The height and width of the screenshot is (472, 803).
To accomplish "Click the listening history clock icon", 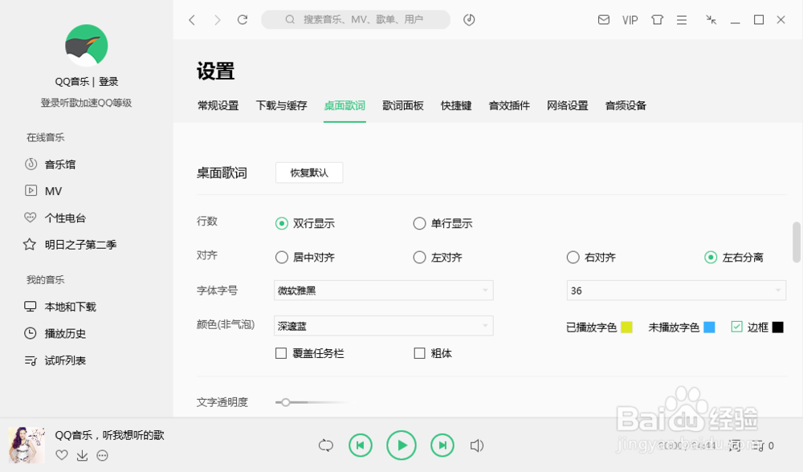I will pos(470,19).
